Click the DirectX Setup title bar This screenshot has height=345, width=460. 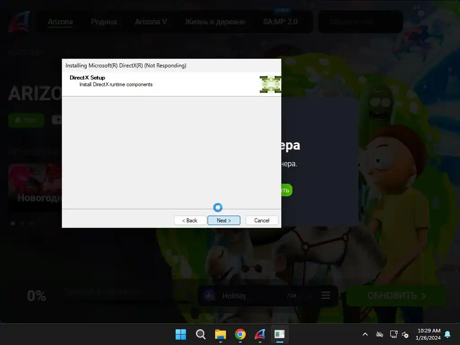click(x=171, y=66)
